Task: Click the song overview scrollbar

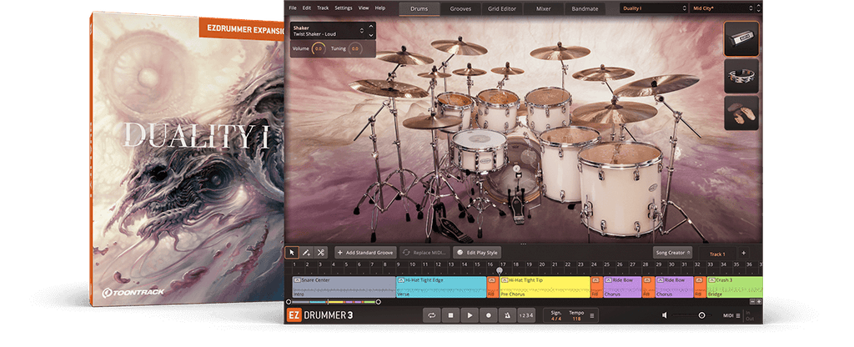Action: coord(334,302)
